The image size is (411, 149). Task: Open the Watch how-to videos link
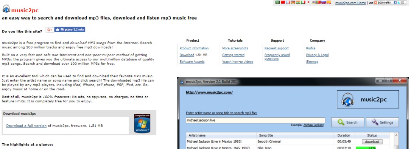pos(238,61)
